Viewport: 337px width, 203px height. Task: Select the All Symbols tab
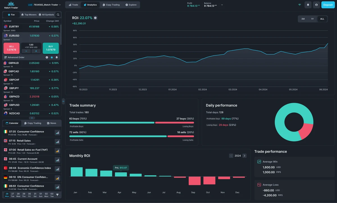tap(46, 15)
